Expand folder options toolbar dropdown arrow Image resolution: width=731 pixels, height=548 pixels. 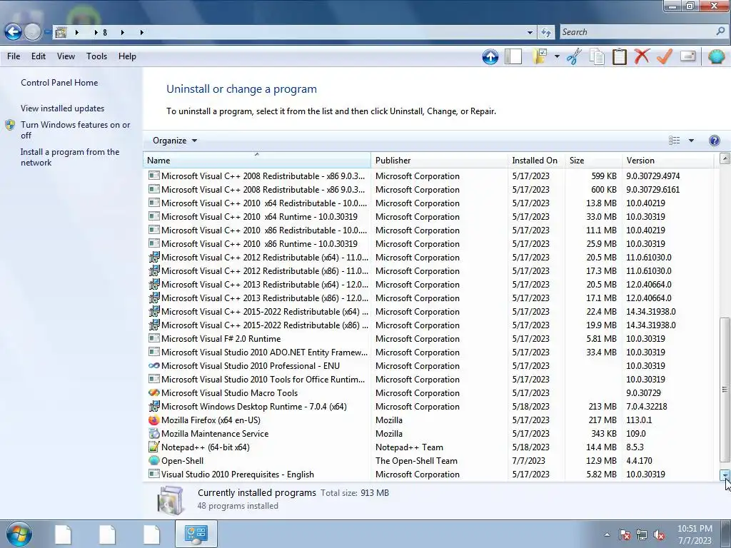557,57
